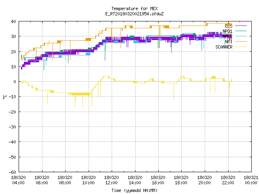This screenshot has width=259, height=194.
Task: Click the x-axis tick label 14:00
Action: pos(135,183)
